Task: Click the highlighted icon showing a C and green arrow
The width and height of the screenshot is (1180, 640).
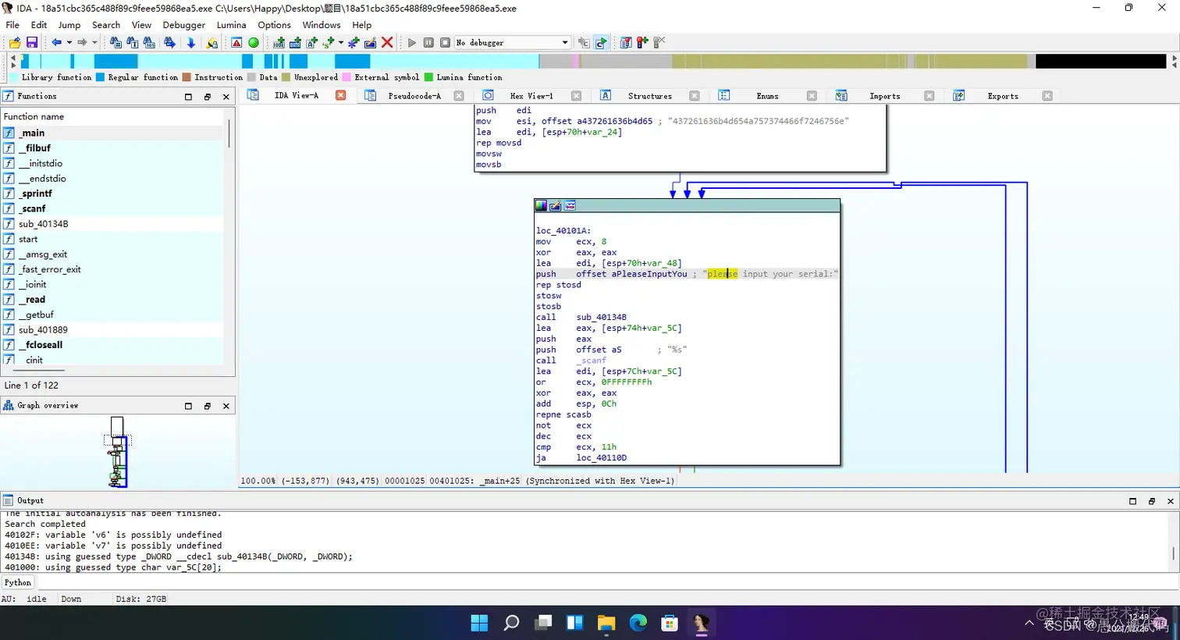Action: [601, 42]
